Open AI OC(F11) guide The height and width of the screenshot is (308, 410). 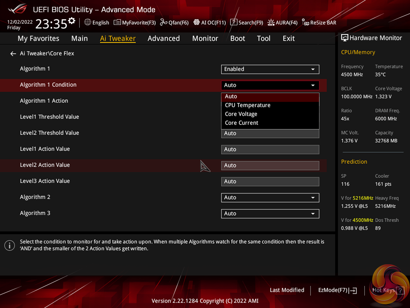[210, 22]
